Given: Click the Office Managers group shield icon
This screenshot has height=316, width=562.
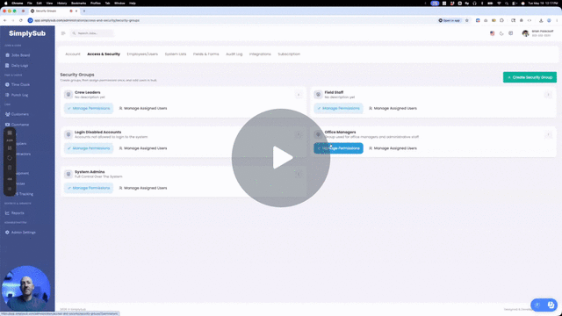Looking at the screenshot, I should [318, 134].
